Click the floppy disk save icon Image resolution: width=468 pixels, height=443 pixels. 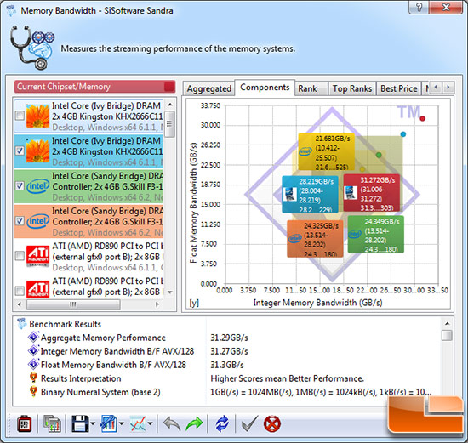[80, 423]
